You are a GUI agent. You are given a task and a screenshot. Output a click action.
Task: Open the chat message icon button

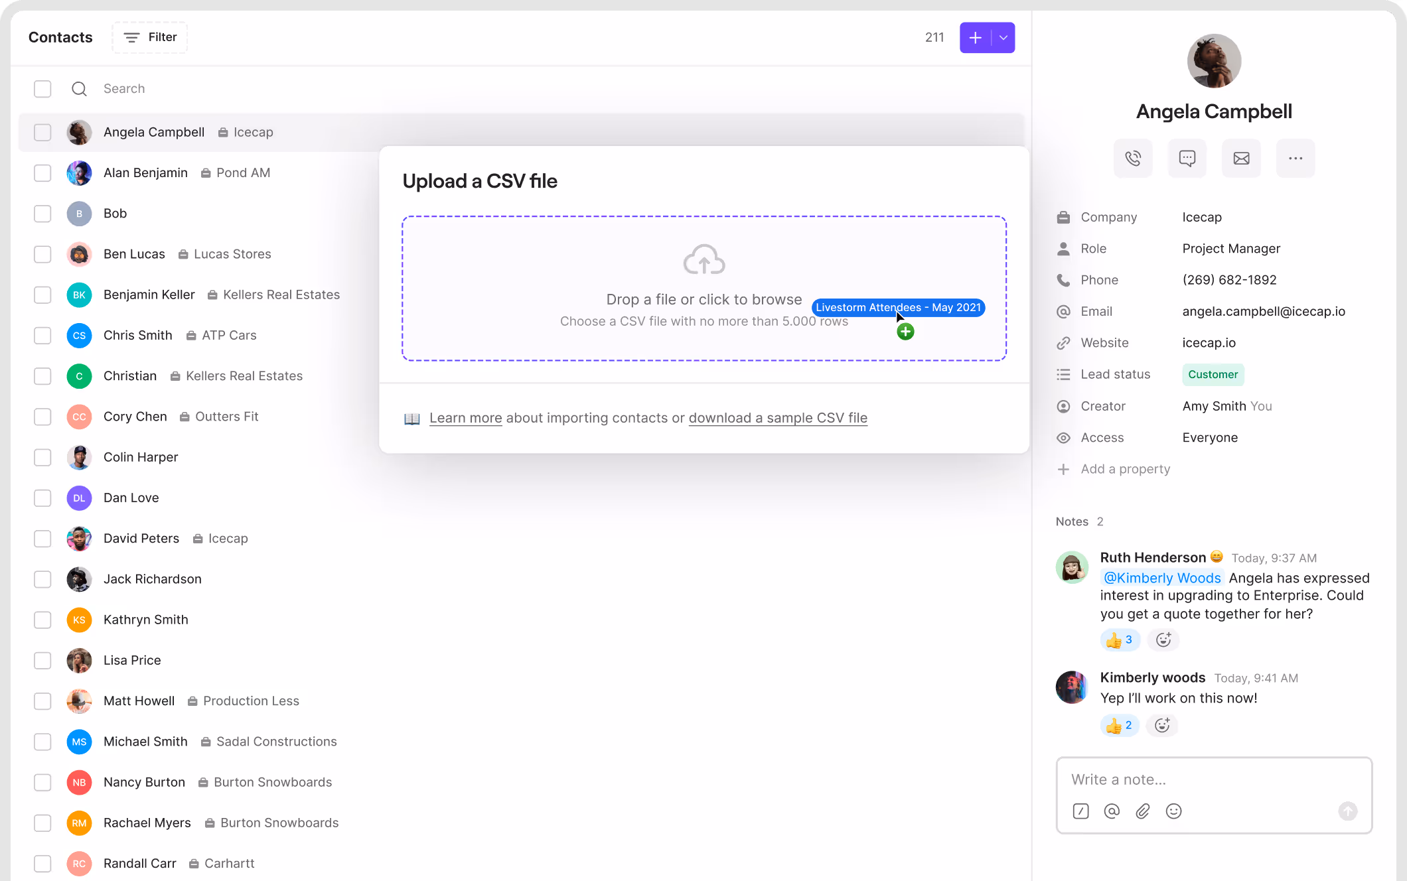tap(1187, 158)
